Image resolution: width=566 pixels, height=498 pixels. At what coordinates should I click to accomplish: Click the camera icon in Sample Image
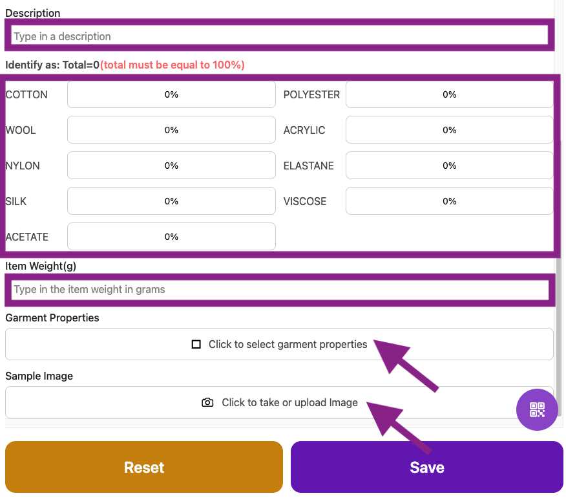tap(207, 402)
